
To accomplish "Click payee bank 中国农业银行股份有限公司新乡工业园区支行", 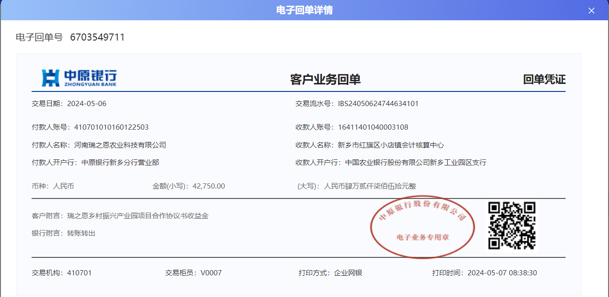I will 415,163.
